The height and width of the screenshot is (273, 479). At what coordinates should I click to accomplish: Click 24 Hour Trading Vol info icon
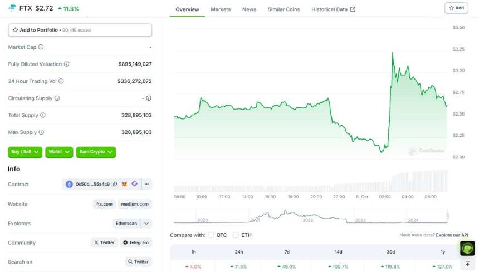tap(61, 81)
